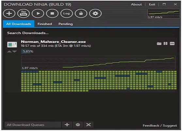Open the All Download Queues dropdown
The image size is (182, 131).
tap(33, 125)
